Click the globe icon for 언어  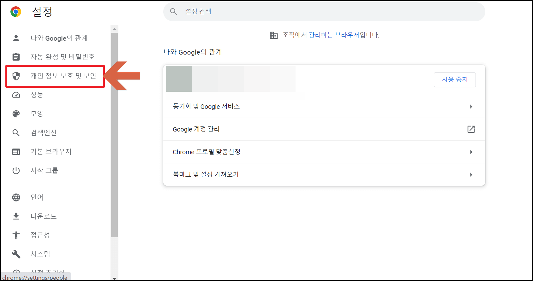coord(16,197)
